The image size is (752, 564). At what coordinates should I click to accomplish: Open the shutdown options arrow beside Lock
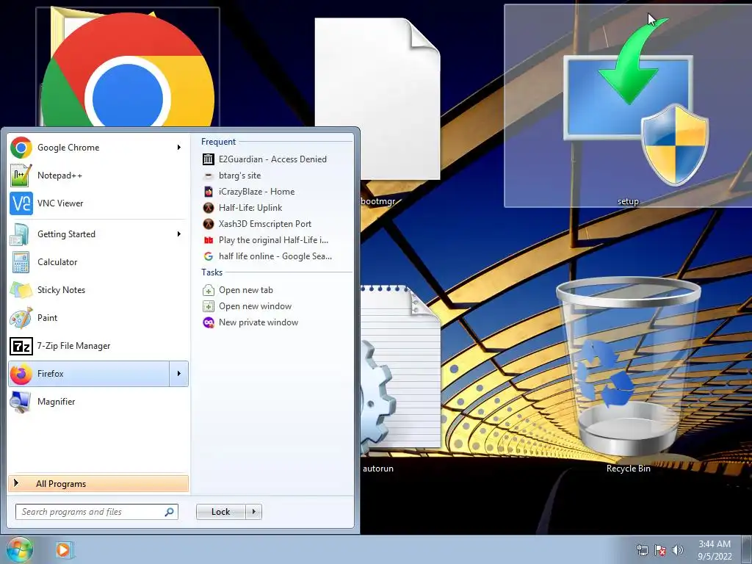pyautogui.click(x=253, y=512)
